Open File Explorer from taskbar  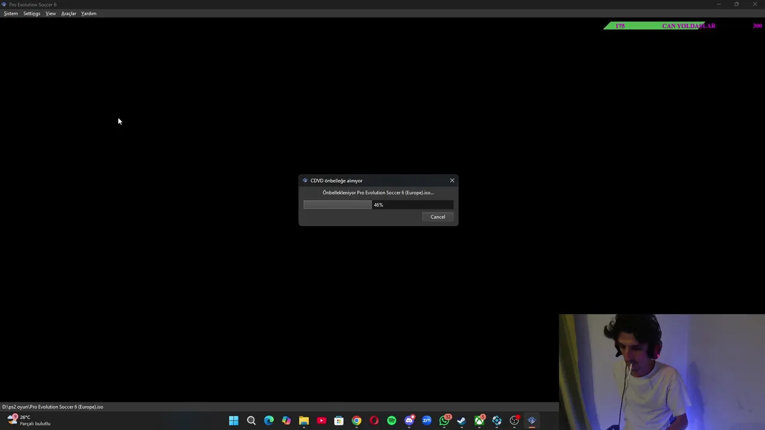pyautogui.click(x=304, y=420)
